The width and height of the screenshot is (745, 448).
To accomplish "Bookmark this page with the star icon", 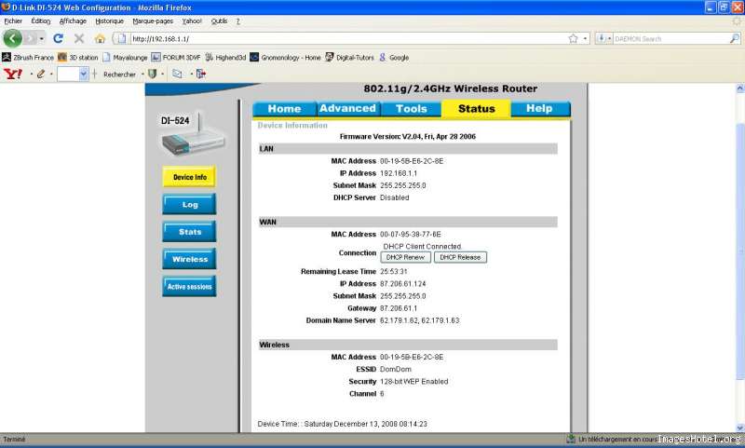I will click(573, 38).
